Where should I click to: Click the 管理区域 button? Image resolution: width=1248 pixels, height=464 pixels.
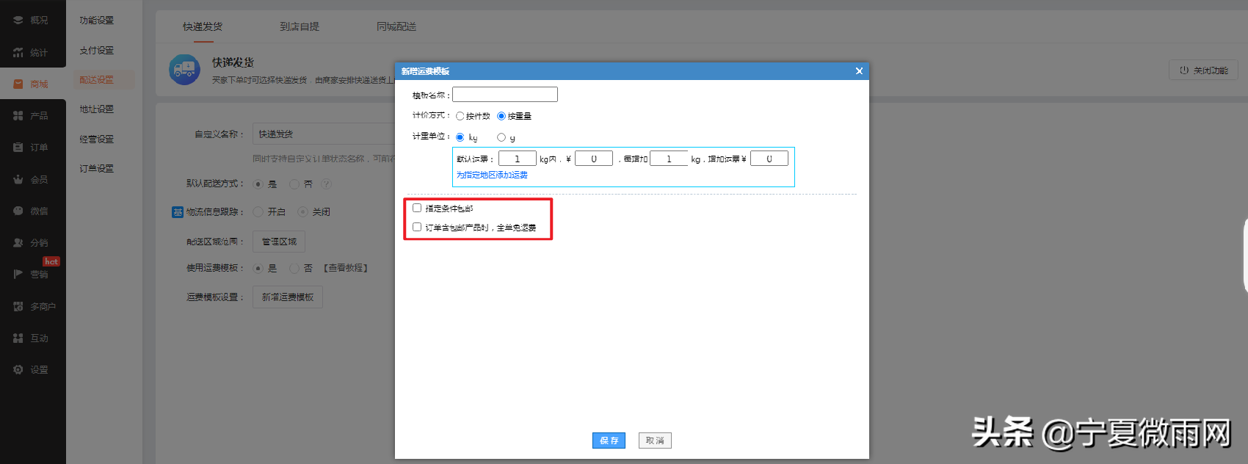pos(279,242)
